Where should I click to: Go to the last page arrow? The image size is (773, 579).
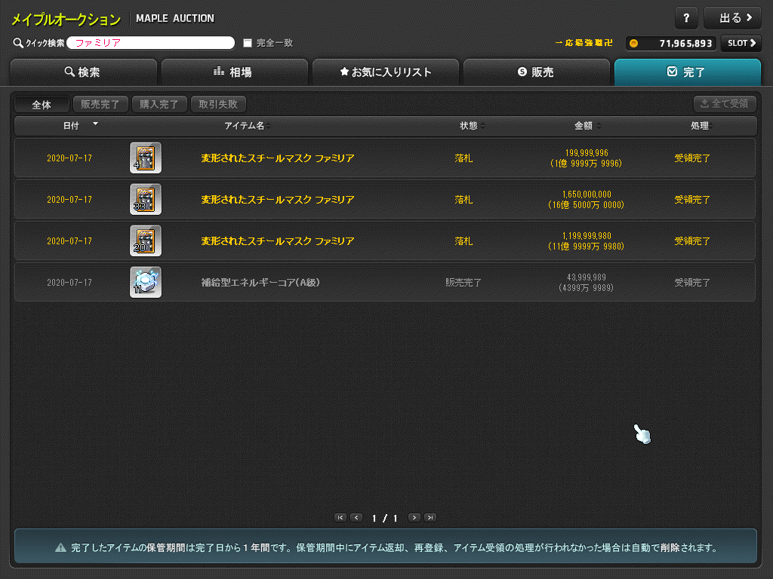[x=430, y=517]
